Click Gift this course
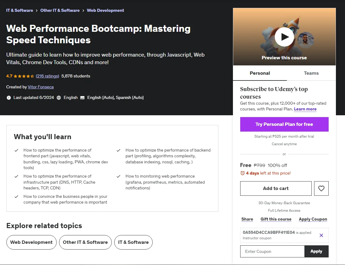 276,219
